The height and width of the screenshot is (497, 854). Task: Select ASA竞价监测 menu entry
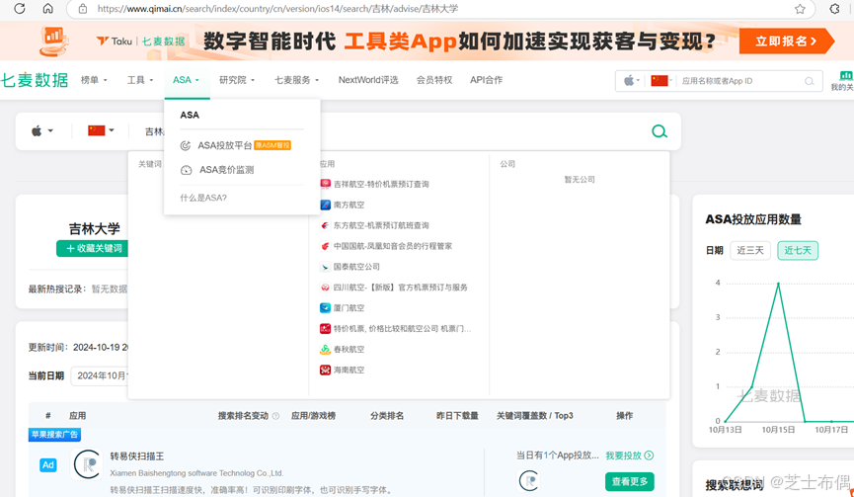pos(217,170)
